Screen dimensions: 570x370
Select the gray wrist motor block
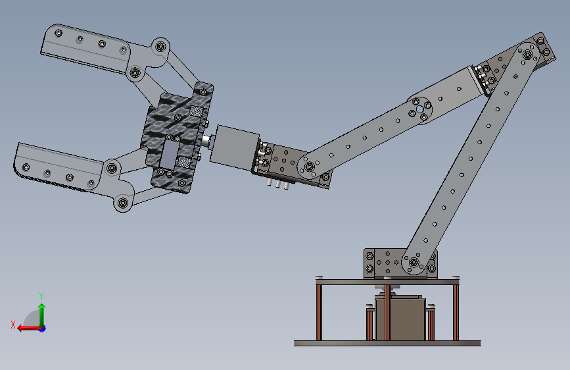tap(235, 147)
